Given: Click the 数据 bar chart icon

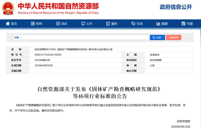Looking at the screenshot, I should [x=158, y=24].
